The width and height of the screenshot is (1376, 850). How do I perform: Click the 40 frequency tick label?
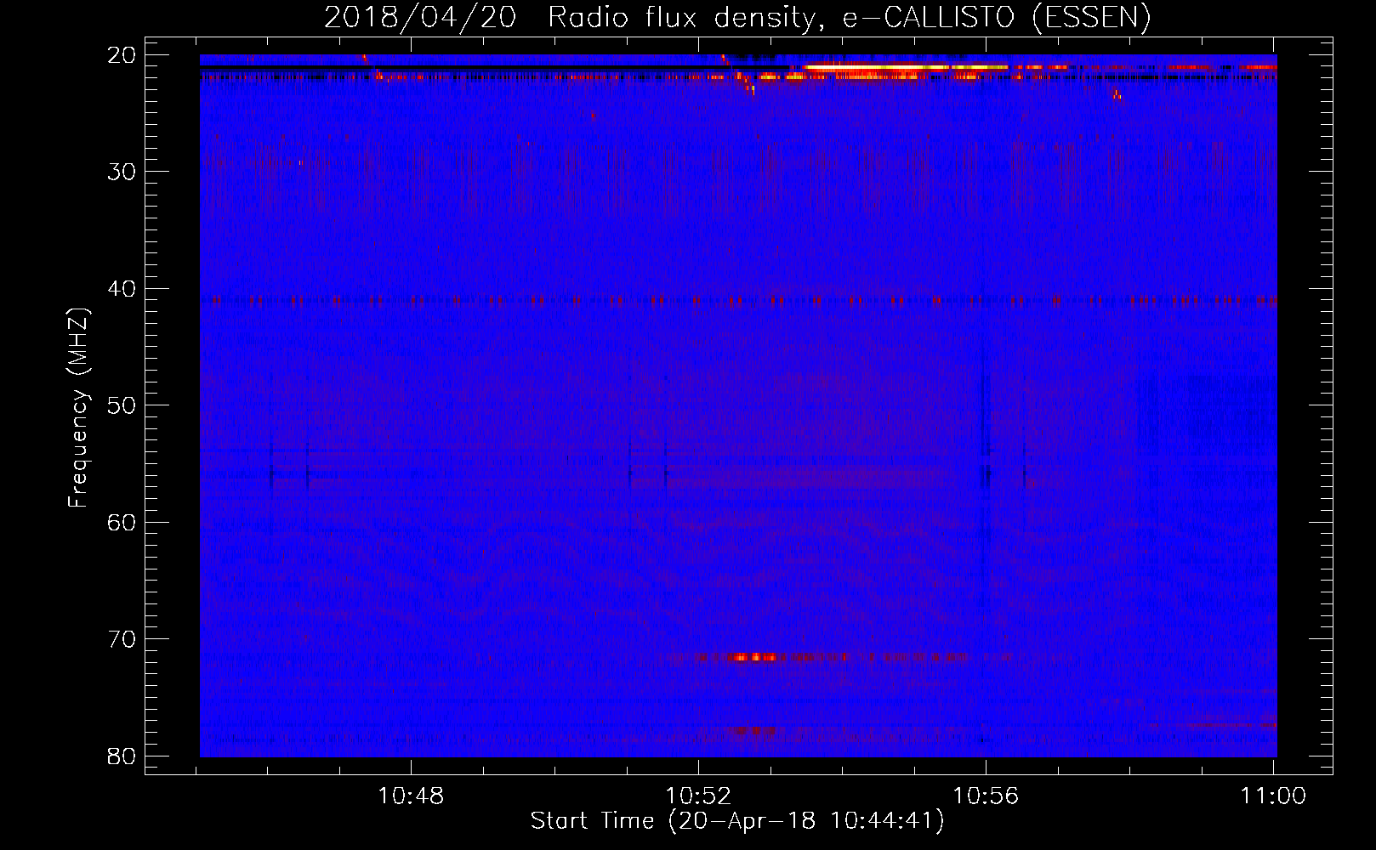coord(122,289)
